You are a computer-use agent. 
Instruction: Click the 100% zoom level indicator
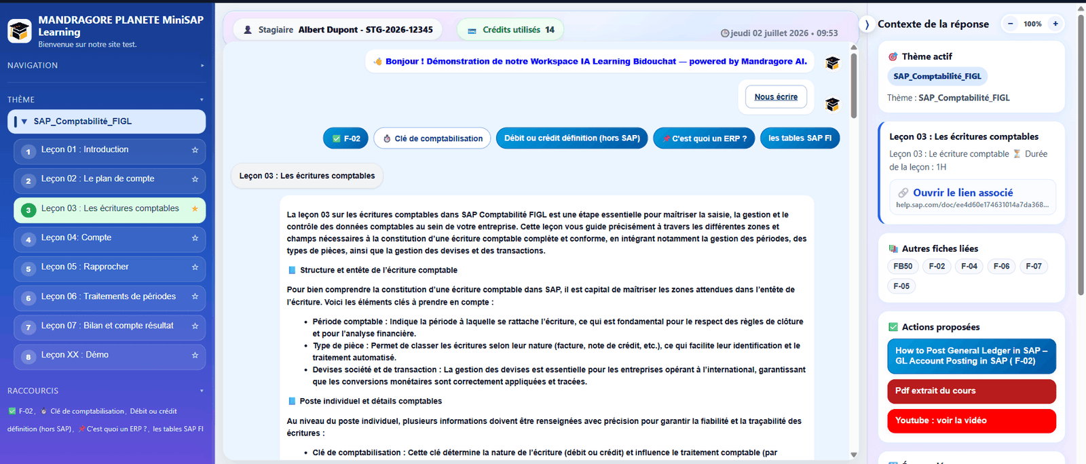(1032, 24)
